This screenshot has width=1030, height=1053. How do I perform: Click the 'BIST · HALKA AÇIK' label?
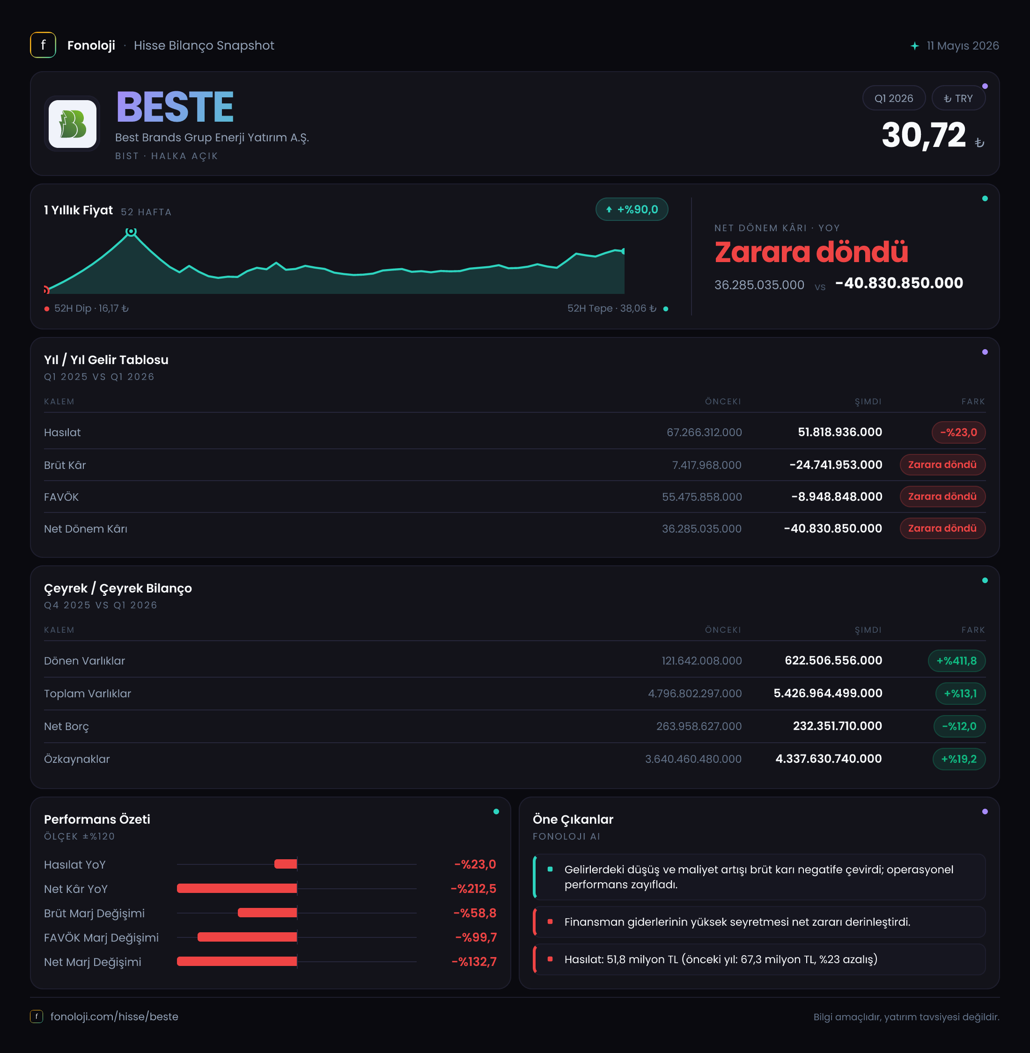(x=167, y=156)
